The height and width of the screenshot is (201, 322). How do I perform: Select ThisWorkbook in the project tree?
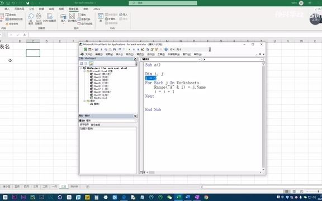coord(99,98)
